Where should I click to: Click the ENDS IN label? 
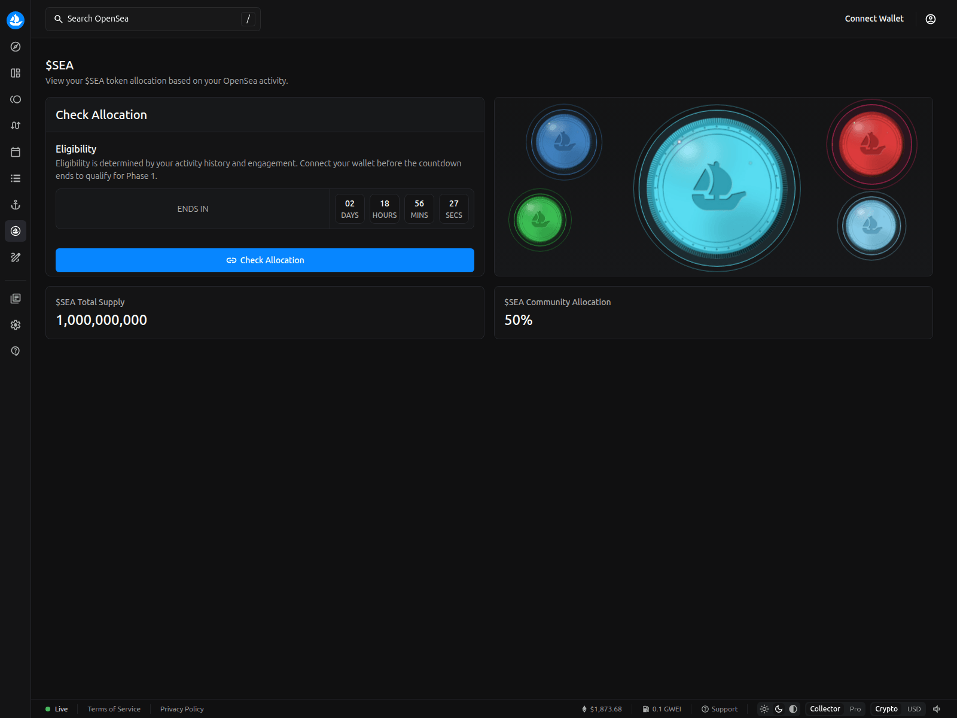tap(193, 209)
